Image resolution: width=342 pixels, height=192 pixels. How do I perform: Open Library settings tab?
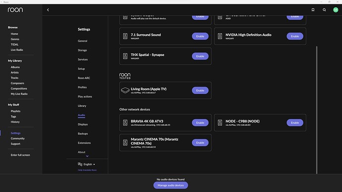tap(82, 106)
